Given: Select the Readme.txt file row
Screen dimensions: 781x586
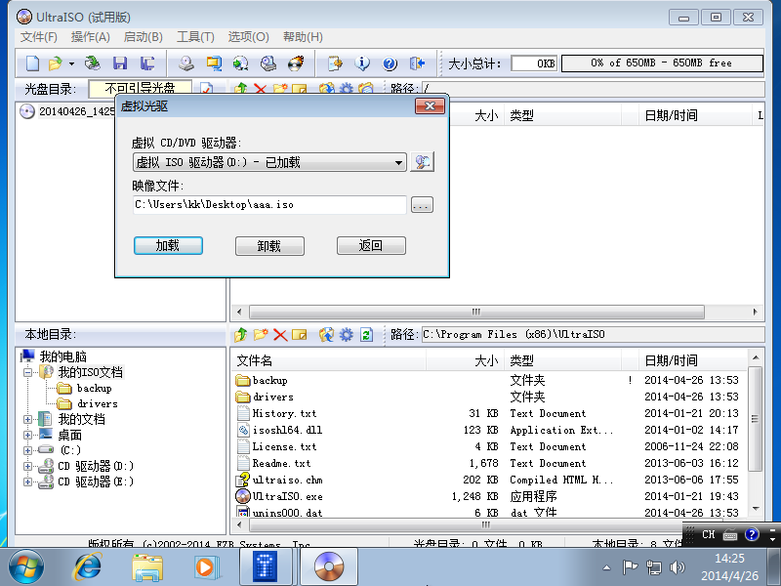Looking at the screenshot, I should pos(489,463).
